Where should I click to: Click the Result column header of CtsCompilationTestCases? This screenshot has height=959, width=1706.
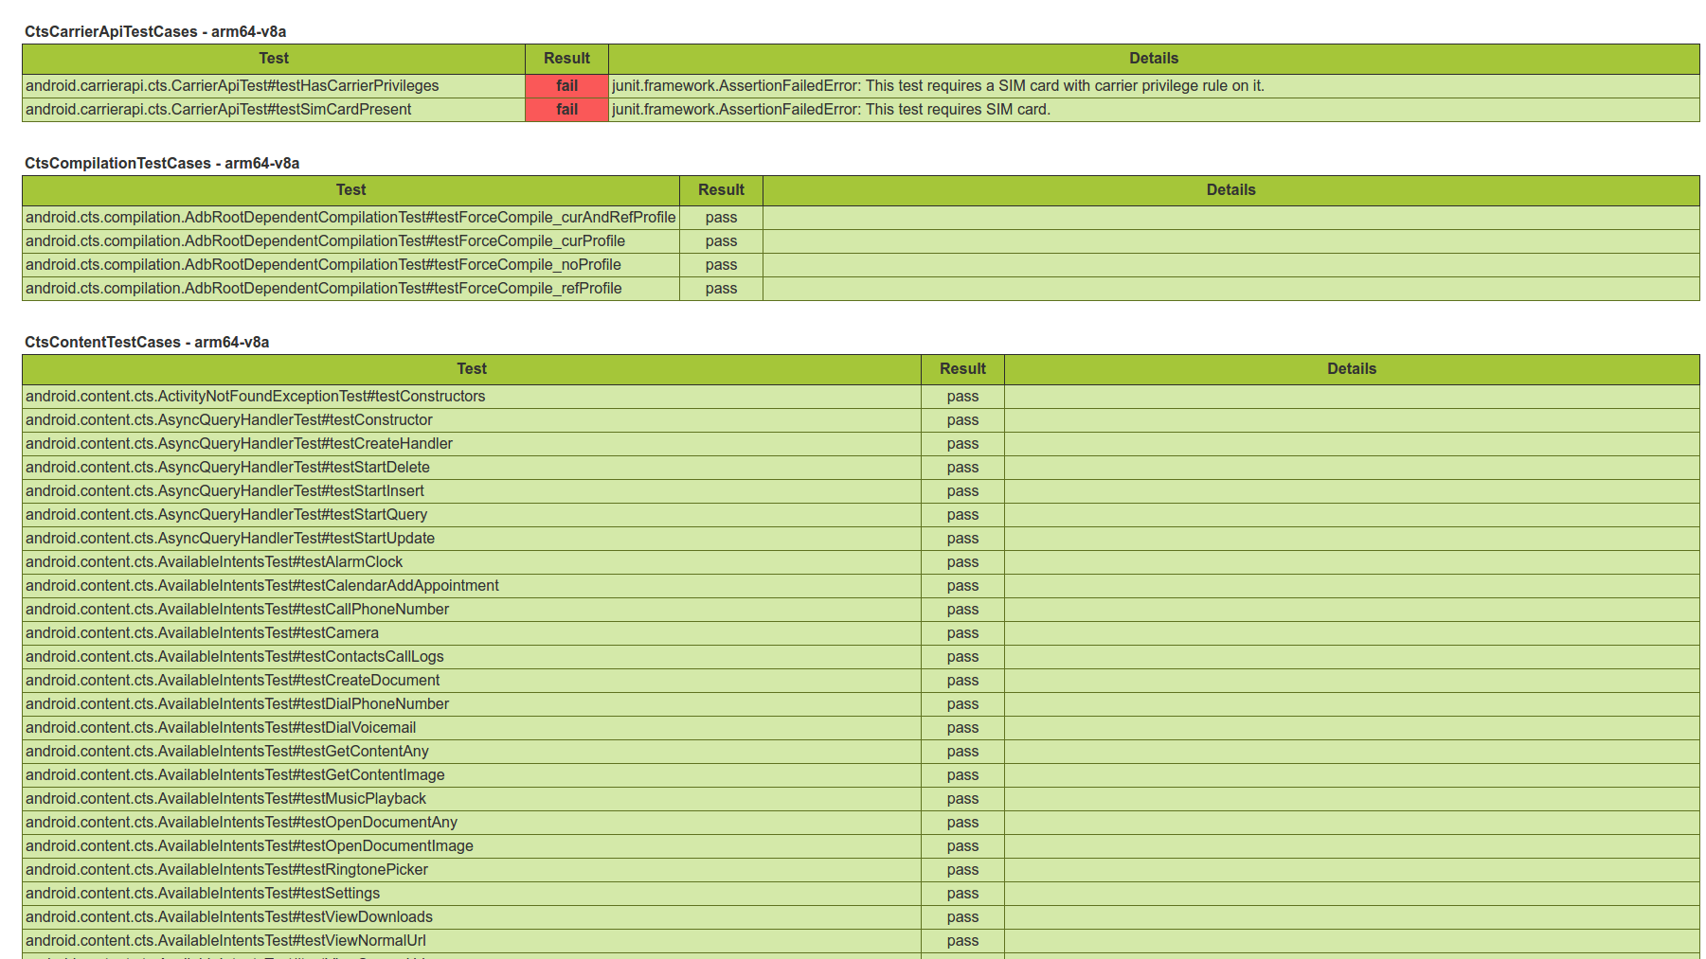pos(720,189)
